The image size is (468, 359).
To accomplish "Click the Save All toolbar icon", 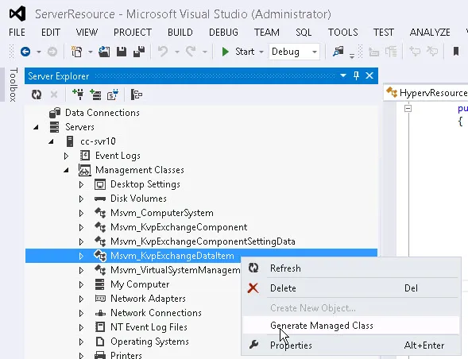I will (x=139, y=52).
